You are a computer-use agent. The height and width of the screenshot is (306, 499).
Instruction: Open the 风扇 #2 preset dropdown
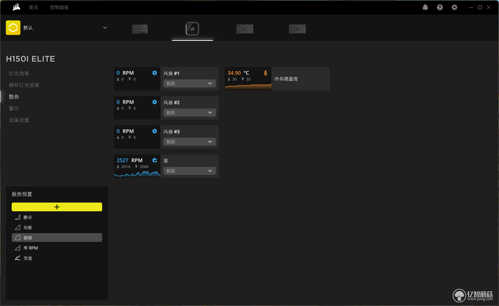[x=190, y=113]
